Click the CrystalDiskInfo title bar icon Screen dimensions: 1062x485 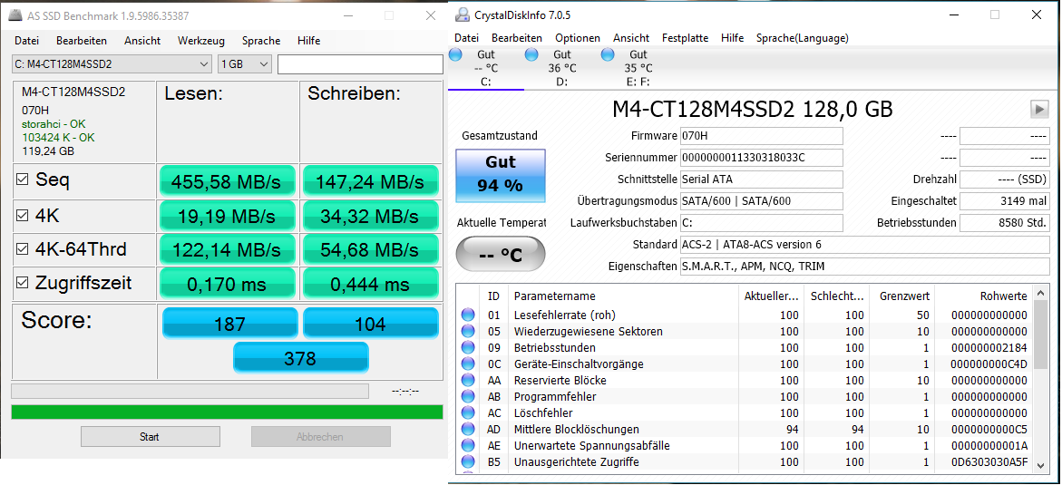tap(462, 15)
